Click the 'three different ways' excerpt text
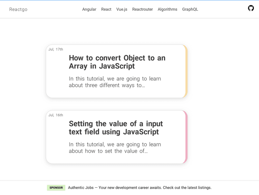The height and width of the screenshot is (195, 259). (x=115, y=82)
